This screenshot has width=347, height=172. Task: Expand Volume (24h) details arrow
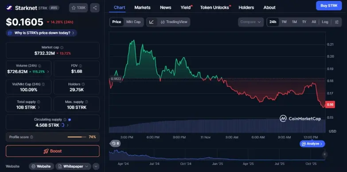pos(48,71)
